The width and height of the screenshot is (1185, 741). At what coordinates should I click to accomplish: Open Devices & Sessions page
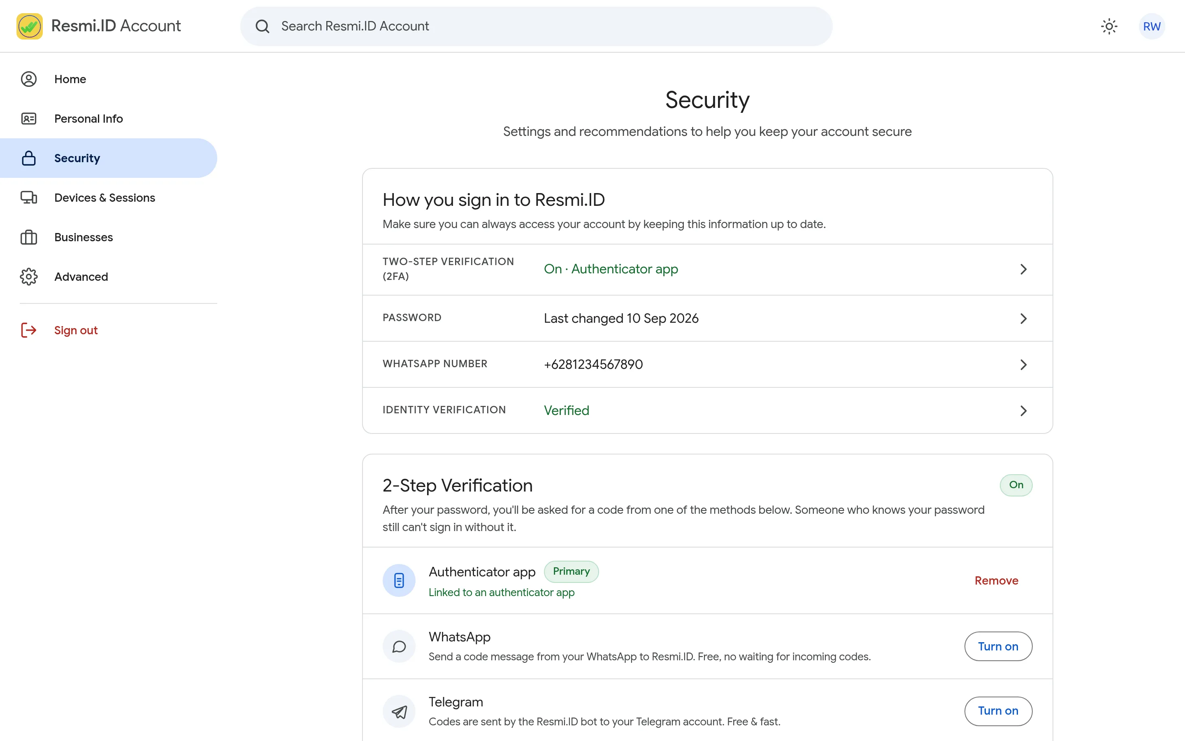tap(108, 198)
